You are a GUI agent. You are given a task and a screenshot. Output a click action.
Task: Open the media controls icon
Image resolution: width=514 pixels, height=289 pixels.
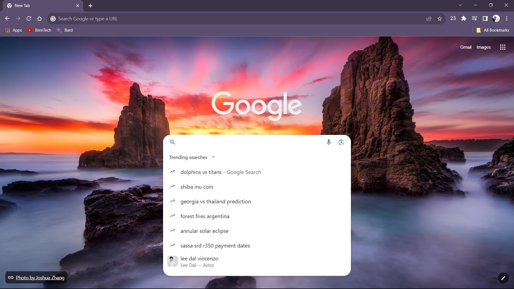click(x=475, y=18)
